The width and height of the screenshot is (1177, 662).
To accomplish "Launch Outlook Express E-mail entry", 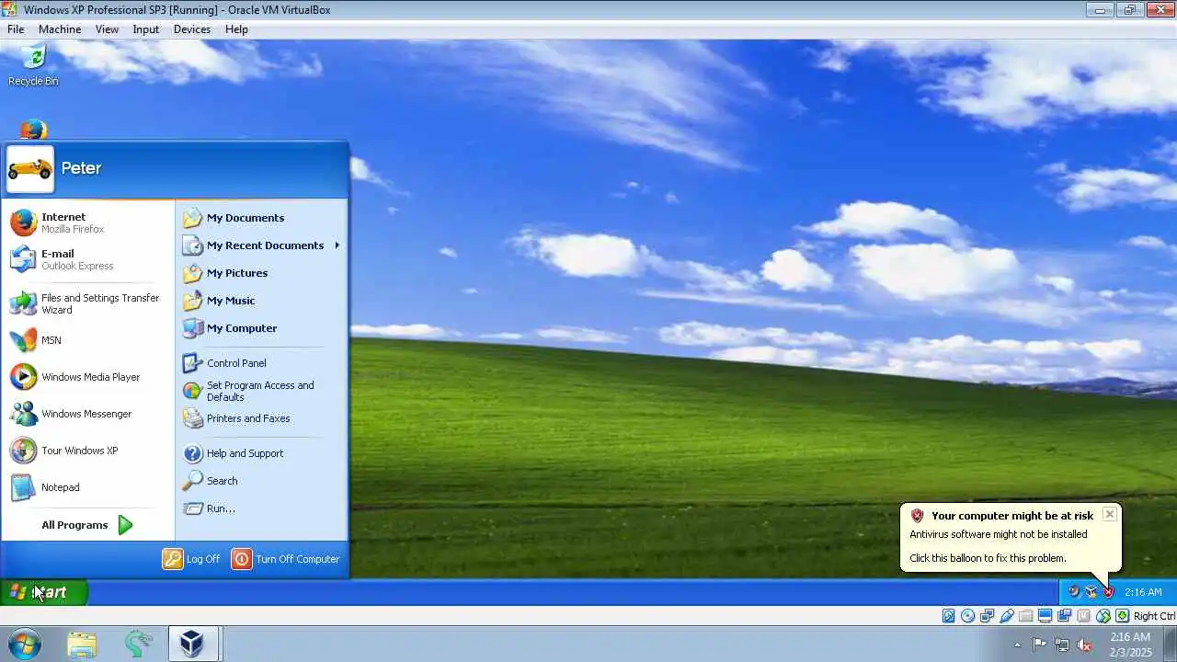I will 87,259.
